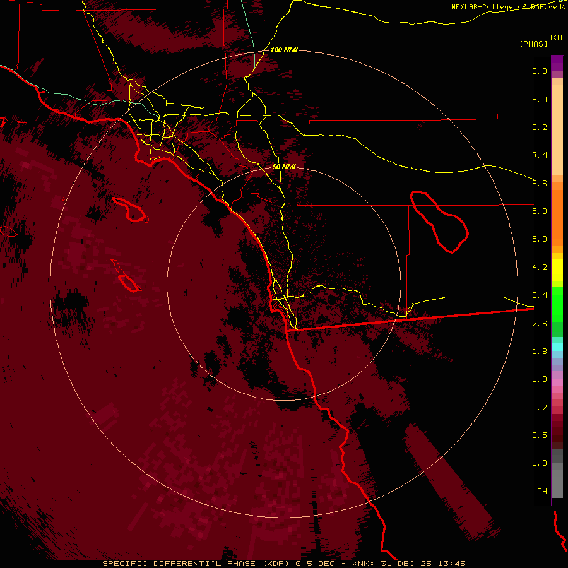Click the (KDP) product code in caption
The width and height of the screenshot is (568, 568).
pos(276,564)
